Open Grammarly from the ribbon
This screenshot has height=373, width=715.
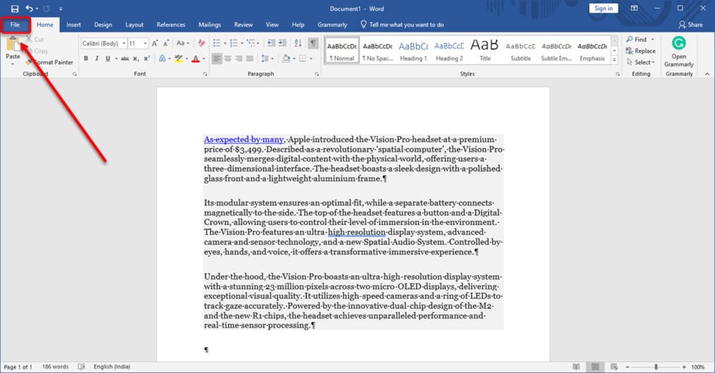(679, 52)
